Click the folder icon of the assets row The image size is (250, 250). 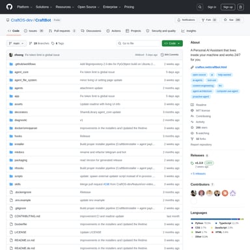coord(11,104)
